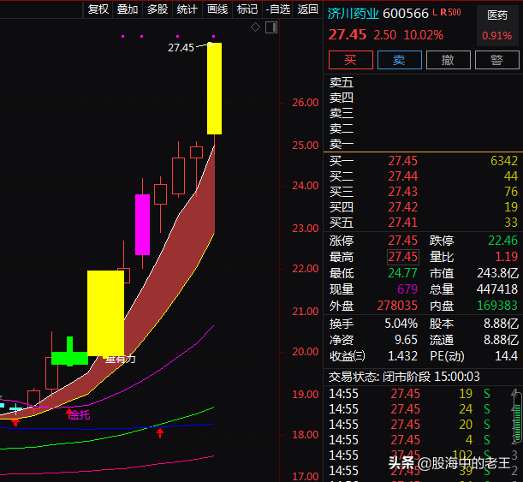
Task: Click the 卖五 row label
Action: 342,82
